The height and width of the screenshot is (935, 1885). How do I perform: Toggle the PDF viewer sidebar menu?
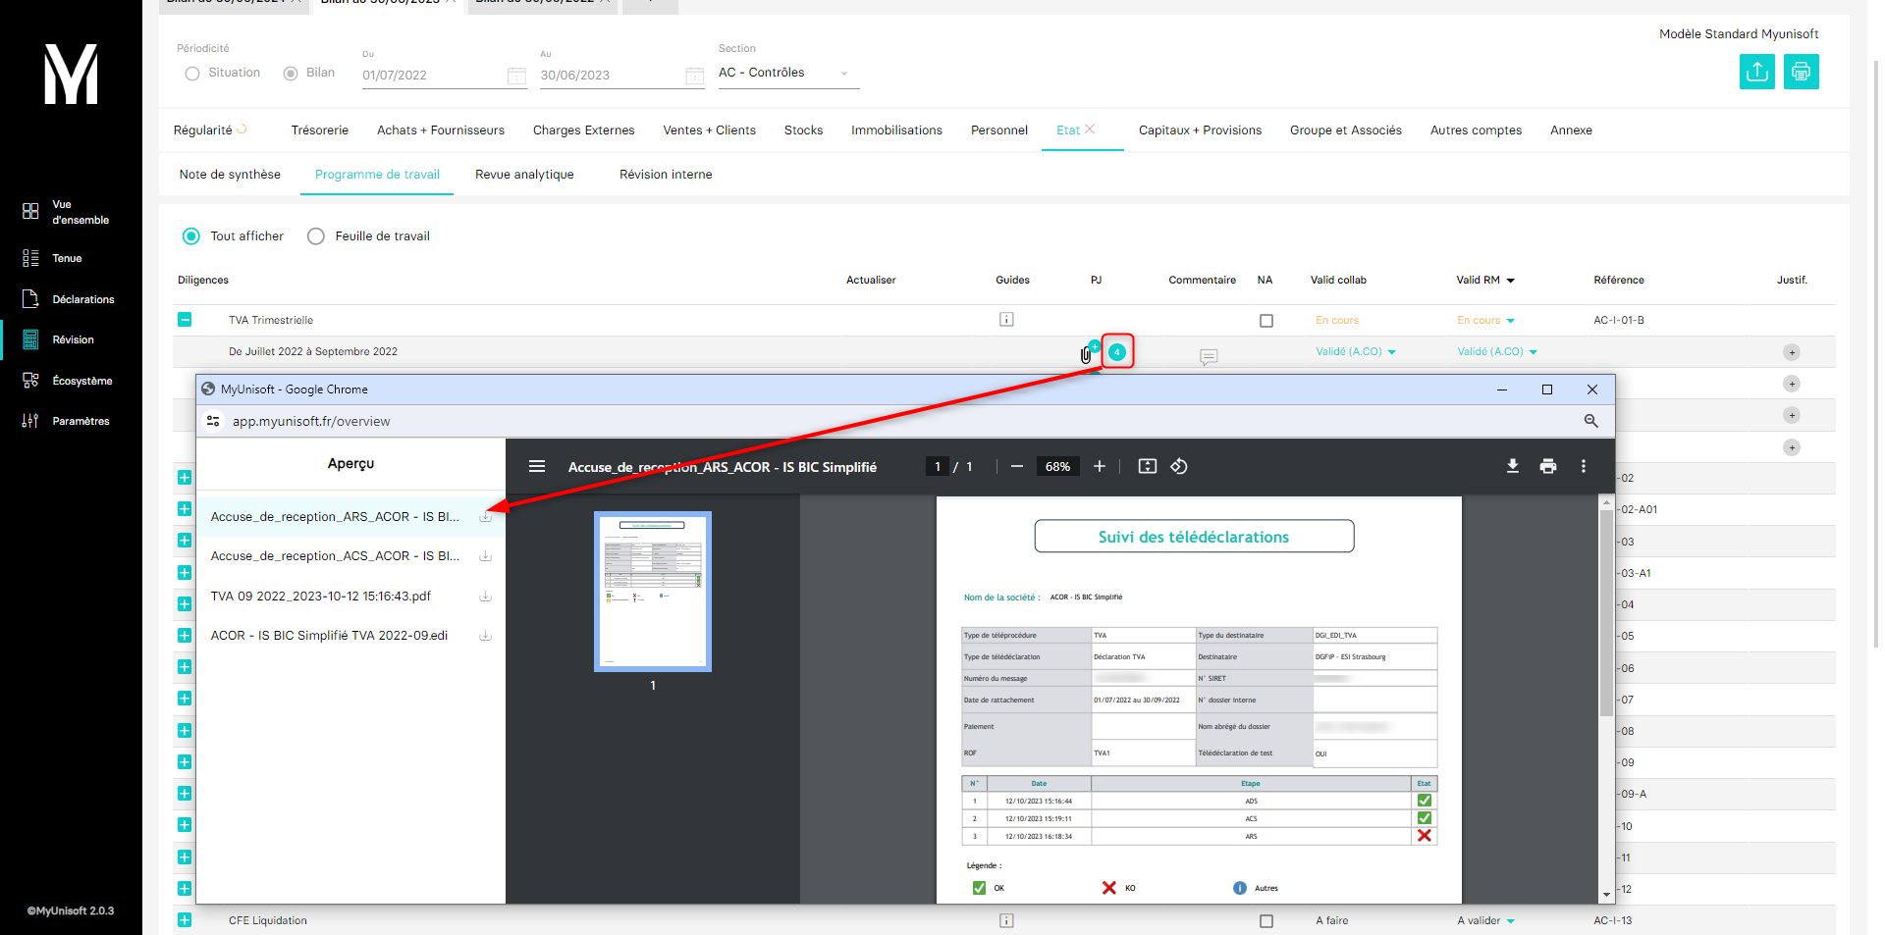[x=537, y=466]
